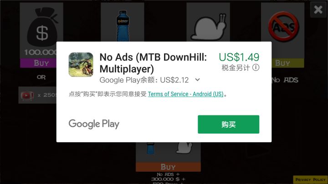Tap the No Ads prohibited sign icon
The image size is (328, 184).
tap(284, 26)
